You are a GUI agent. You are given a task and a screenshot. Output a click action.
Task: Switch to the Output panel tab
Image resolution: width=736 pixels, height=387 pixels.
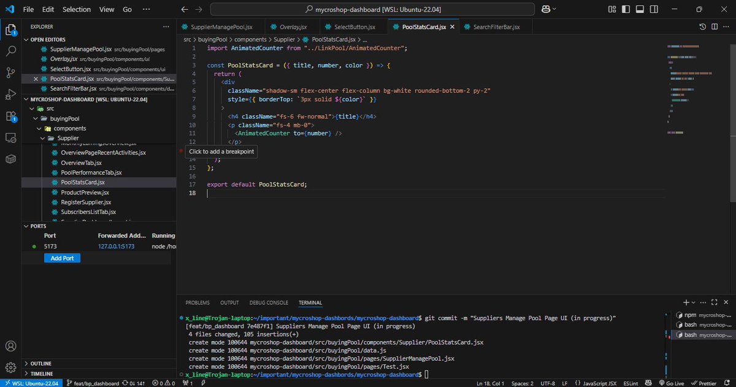point(229,302)
